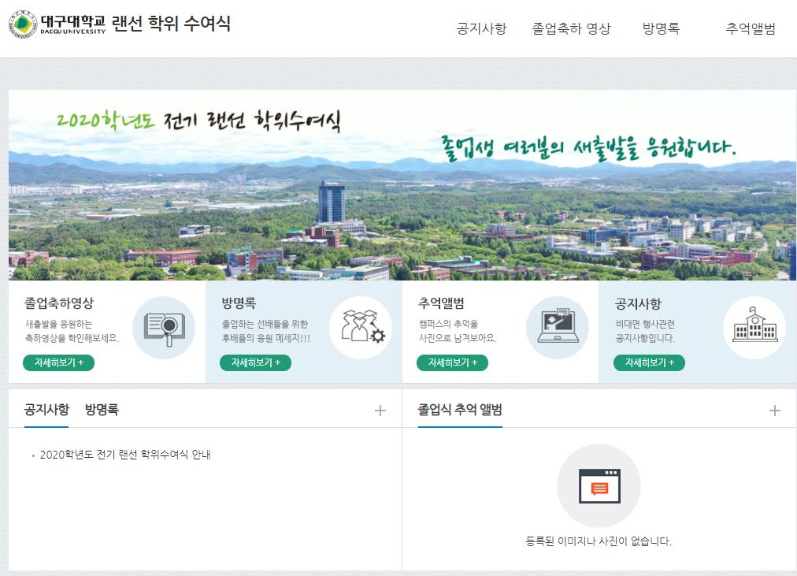Open the 2020학년도 전기 랜선 학위수여식 안내 notice
797x576 pixels.
(x=125, y=455)
